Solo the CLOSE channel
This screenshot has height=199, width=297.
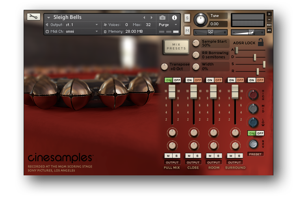(x=197, y=156)
